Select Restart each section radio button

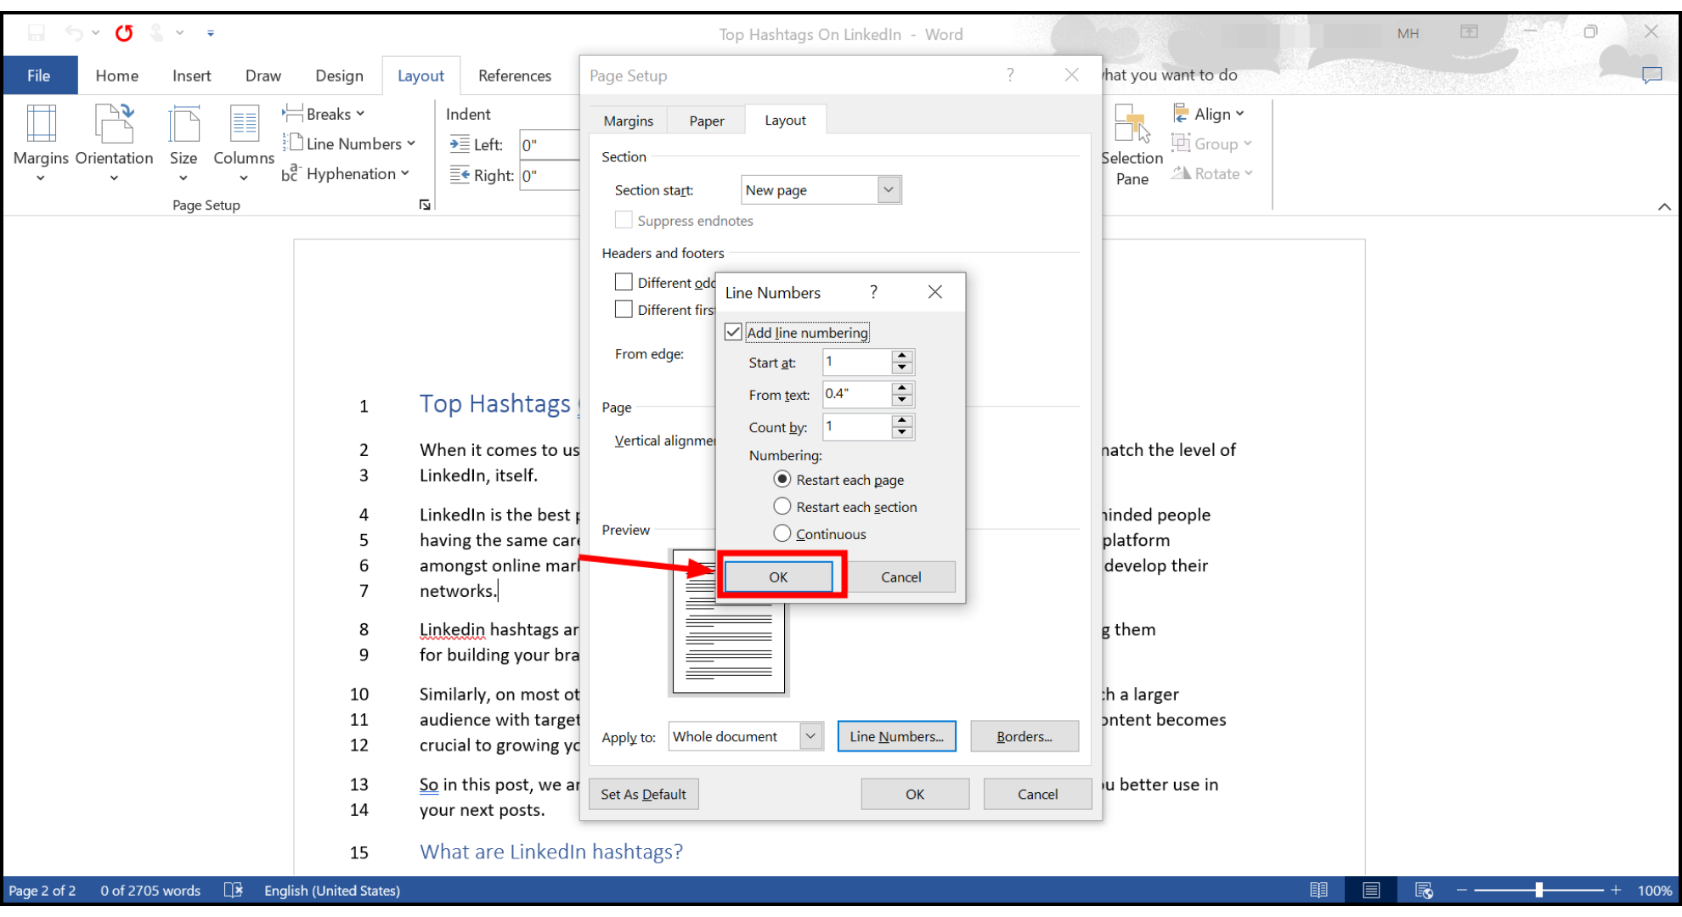[782, 507]
